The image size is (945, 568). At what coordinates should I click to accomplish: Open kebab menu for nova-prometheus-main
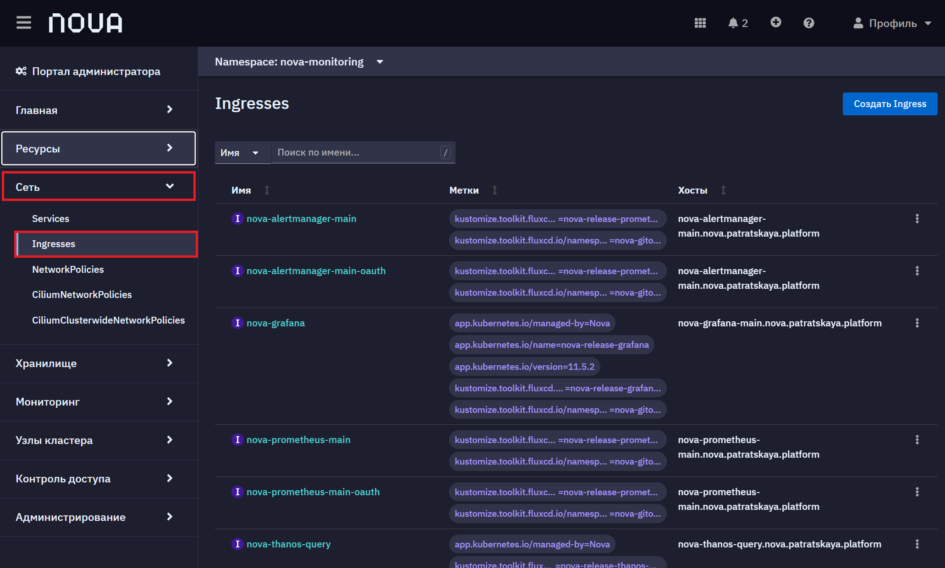[917, 440]
